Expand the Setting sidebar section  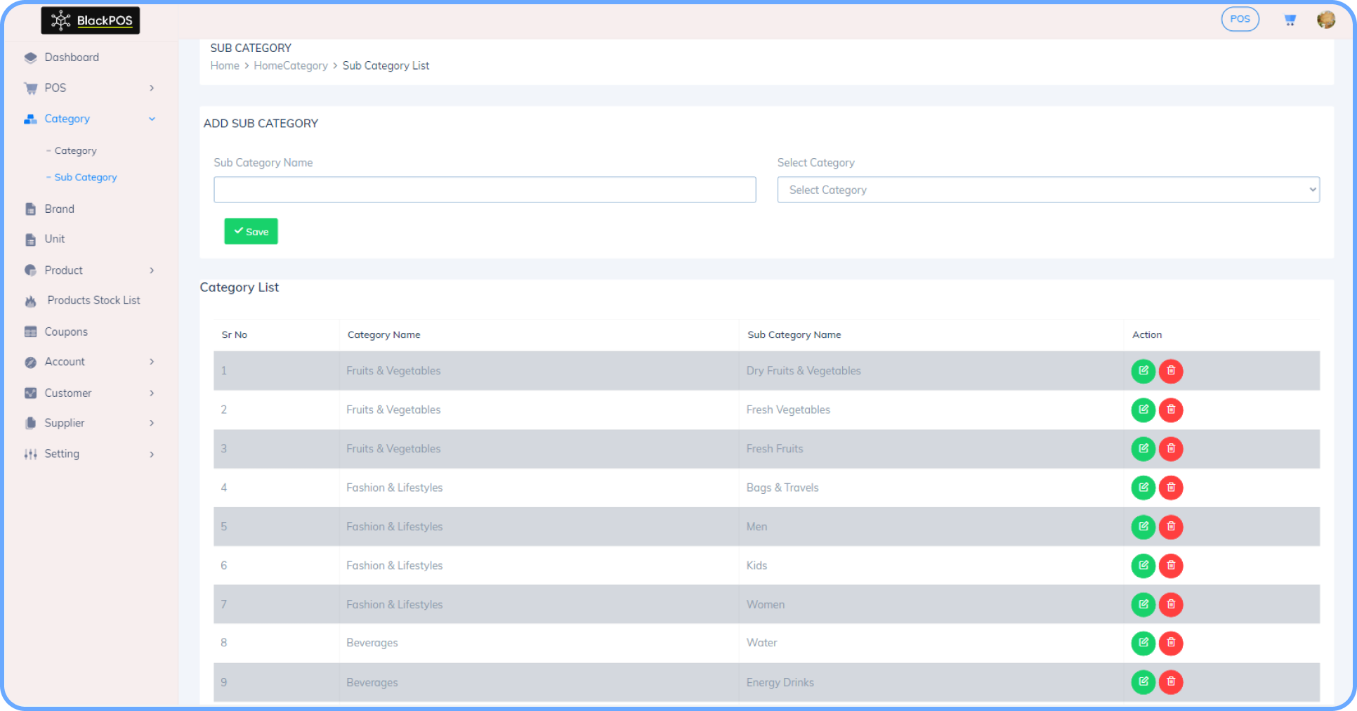click(61, 453)
